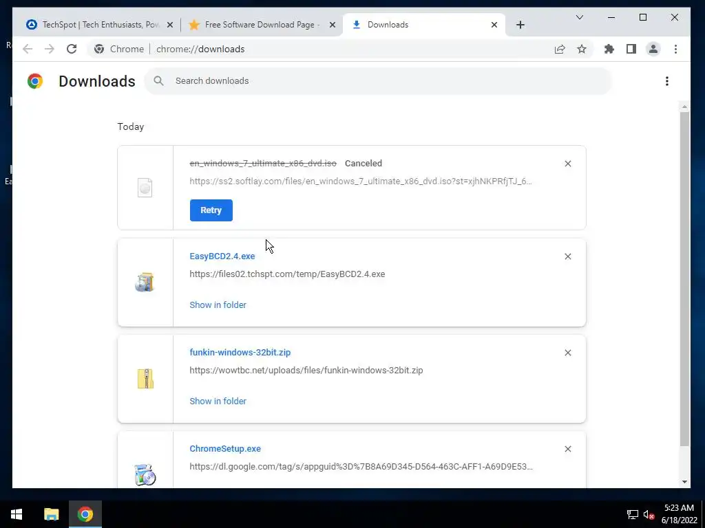Open File Explorer from the taskbar

coord(51,514)
